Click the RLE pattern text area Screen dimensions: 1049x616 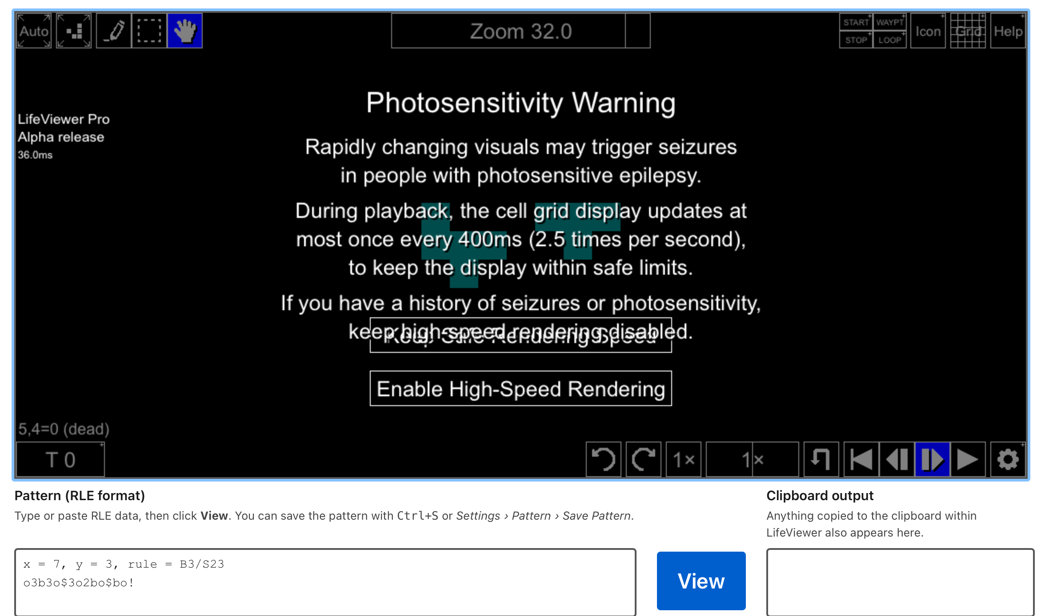pos(325,582)
